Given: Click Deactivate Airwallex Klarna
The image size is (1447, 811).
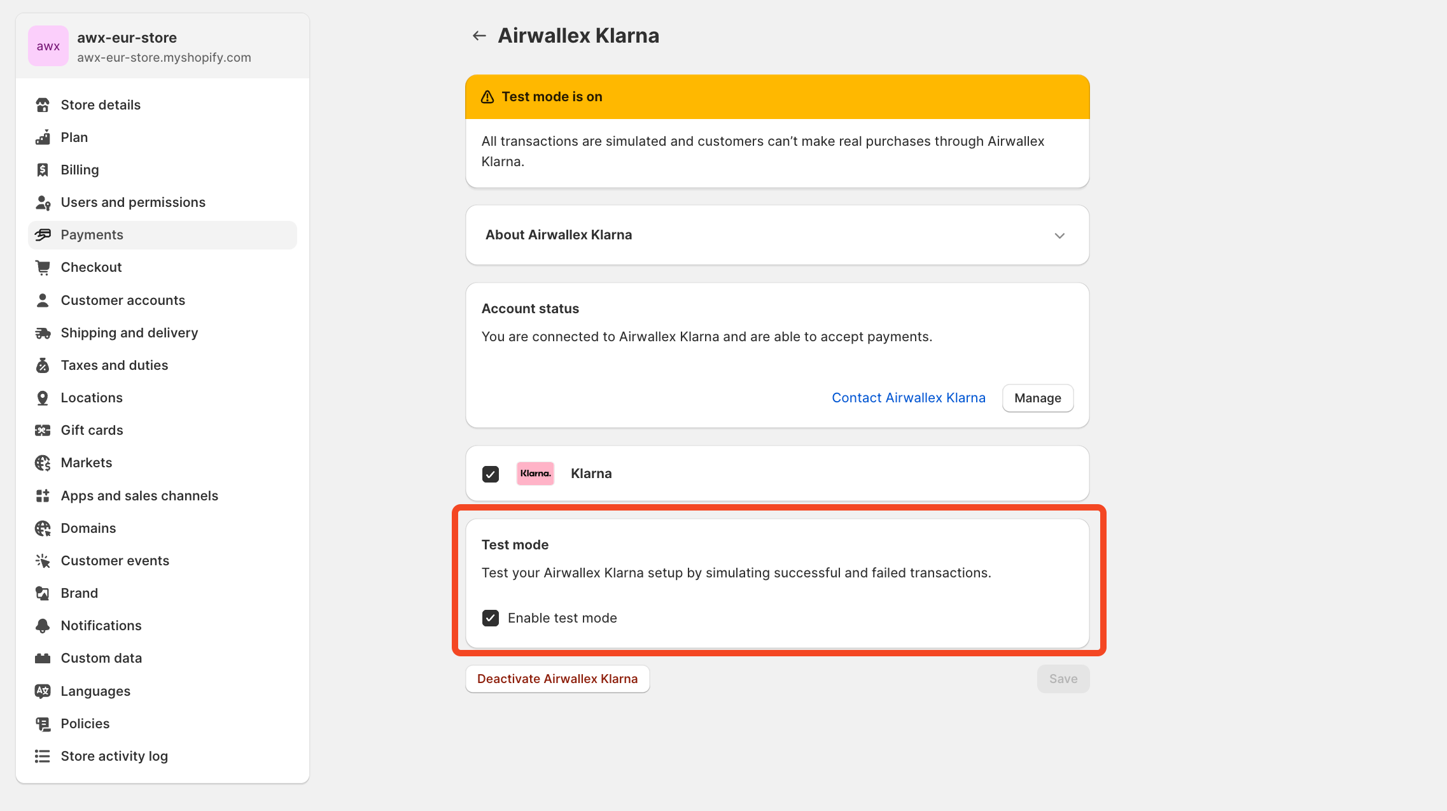Looking at the screenshot, I should point(557,679).
